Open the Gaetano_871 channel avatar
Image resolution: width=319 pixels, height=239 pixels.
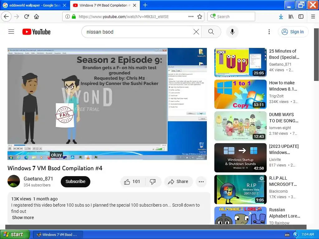pos(14,181)
